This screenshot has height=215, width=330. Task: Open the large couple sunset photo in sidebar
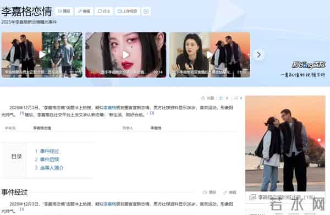click(285, 144)
